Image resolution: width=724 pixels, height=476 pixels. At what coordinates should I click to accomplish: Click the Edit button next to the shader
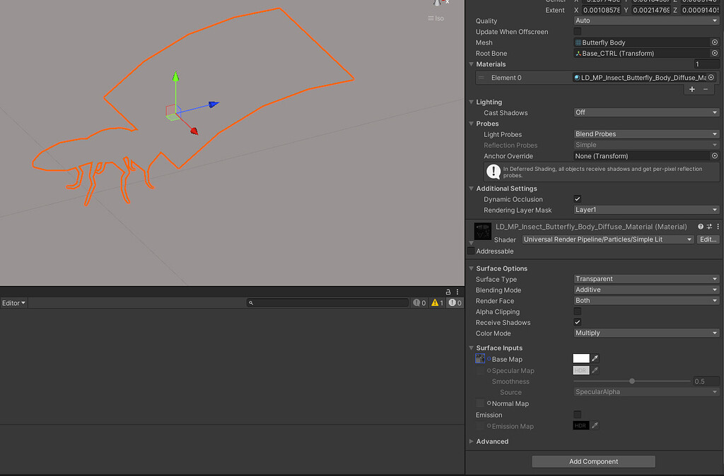point(708,239)
